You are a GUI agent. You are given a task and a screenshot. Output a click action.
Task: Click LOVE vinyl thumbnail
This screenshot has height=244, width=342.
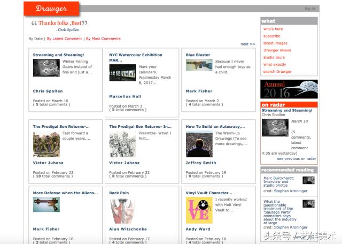tap(199, 210)
